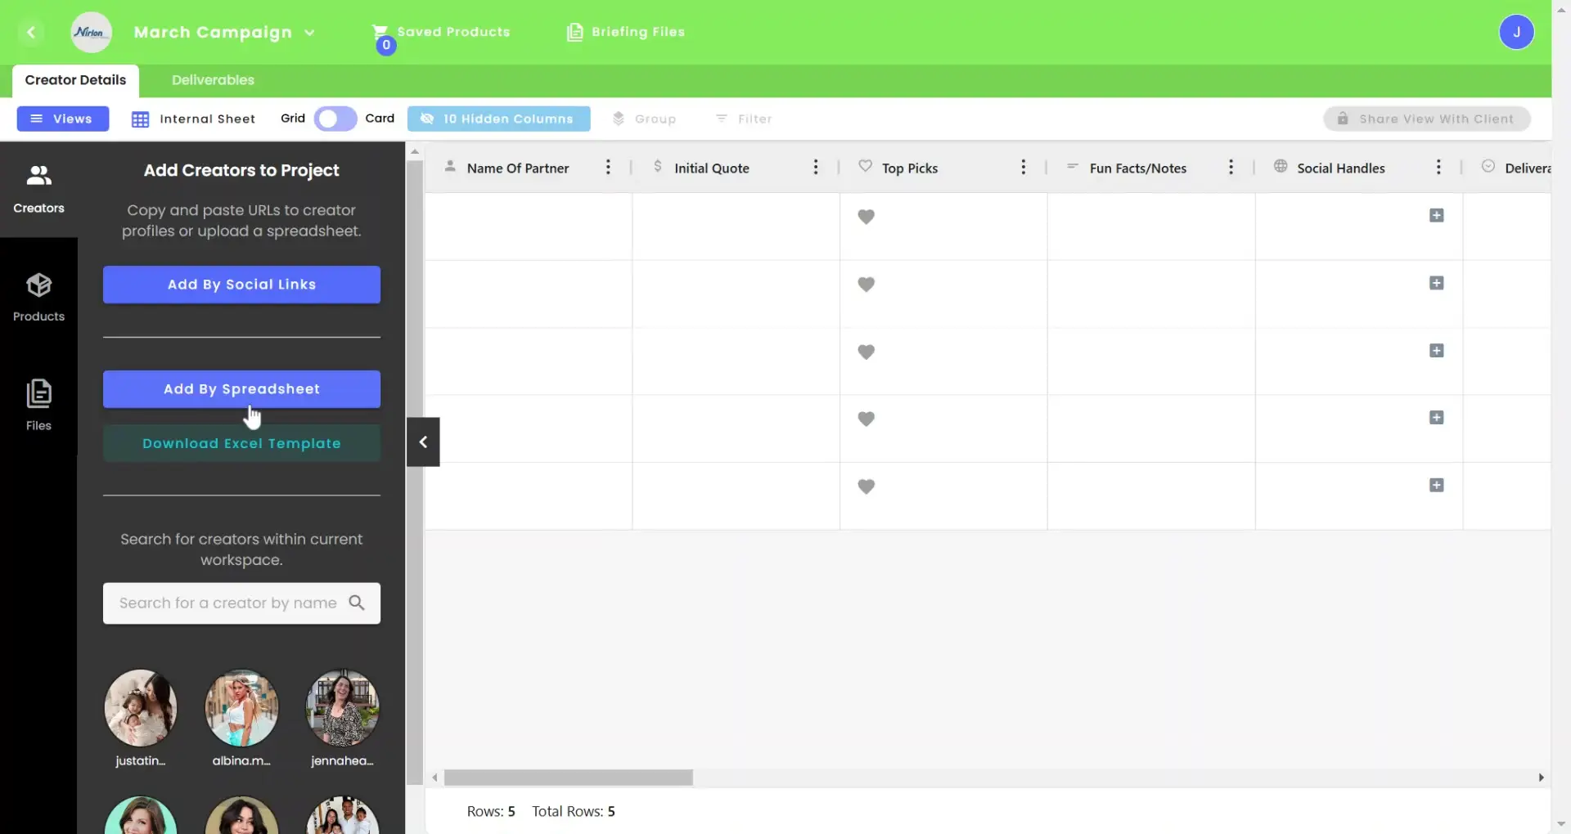Screen dimensions: 1571x834
Task: Click the Group icon on the toolbar
Action: [x=618, y=119]
